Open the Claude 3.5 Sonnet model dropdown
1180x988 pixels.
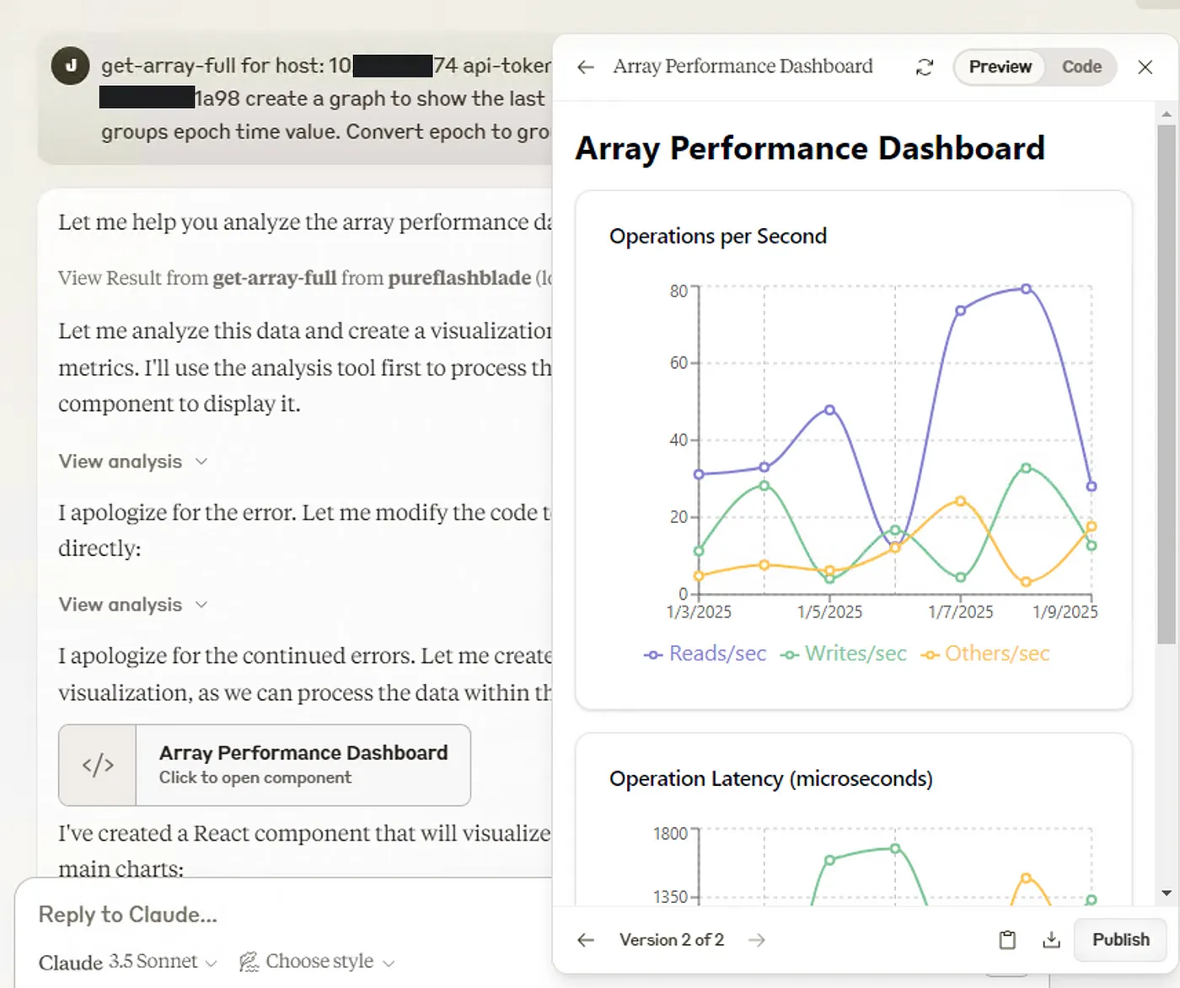(128, 962)
